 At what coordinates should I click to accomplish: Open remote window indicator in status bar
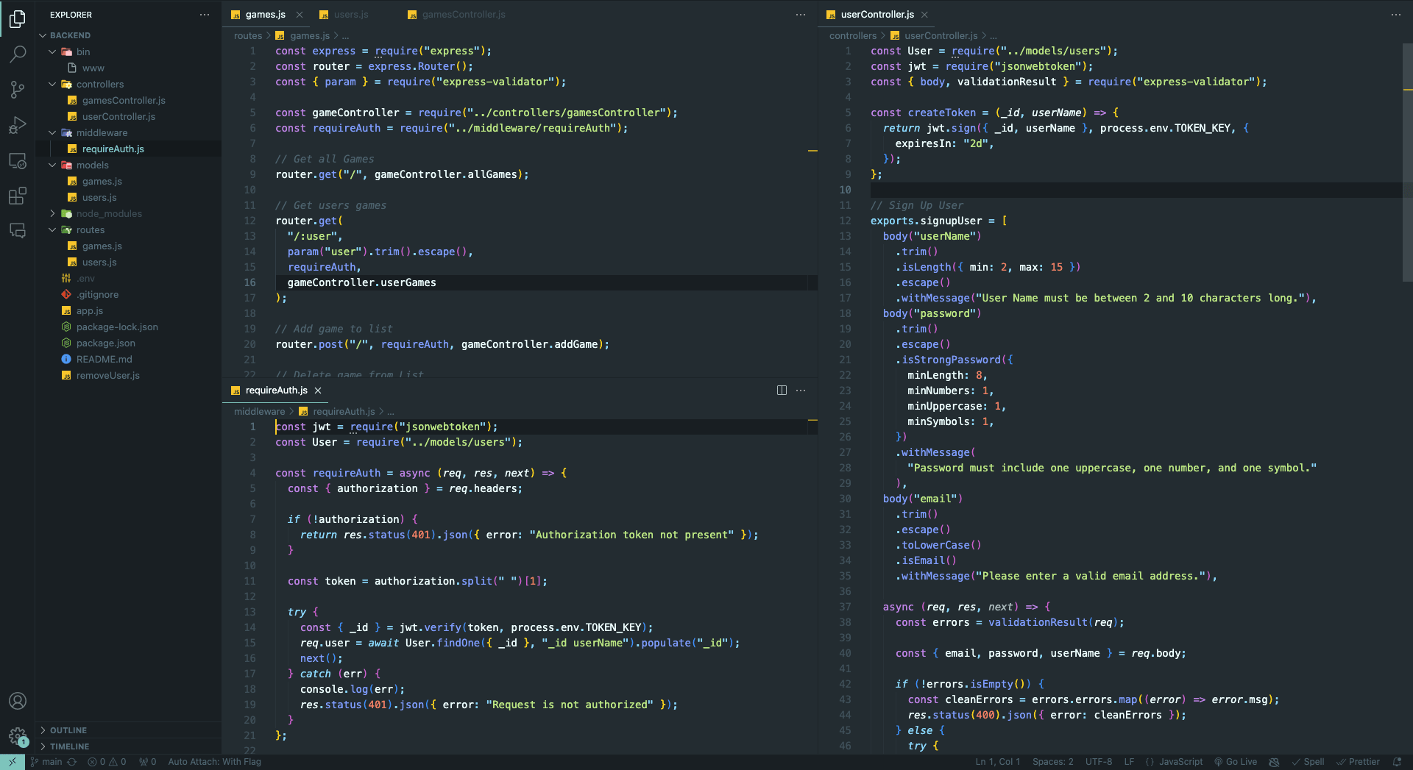tap(13, 762)
